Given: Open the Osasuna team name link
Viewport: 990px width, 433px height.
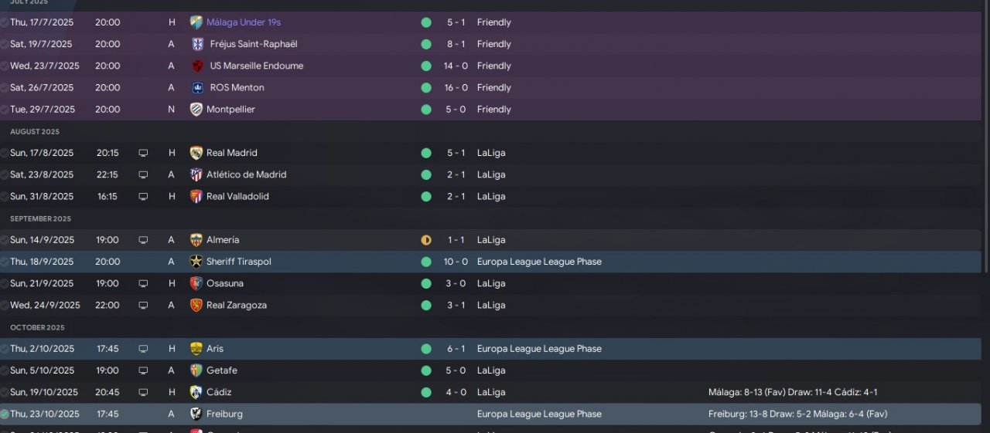Looking at the screenshot, I should [x=225, y=283].
